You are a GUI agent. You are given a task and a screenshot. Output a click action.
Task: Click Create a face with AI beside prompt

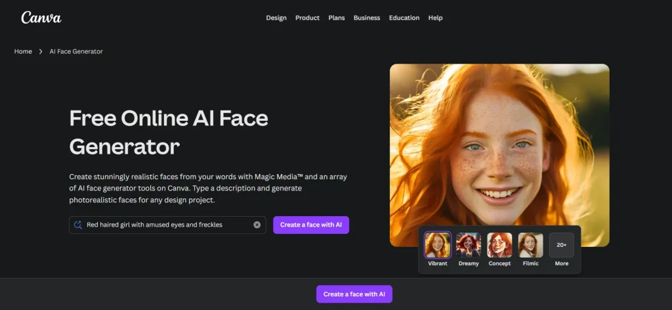311,225
